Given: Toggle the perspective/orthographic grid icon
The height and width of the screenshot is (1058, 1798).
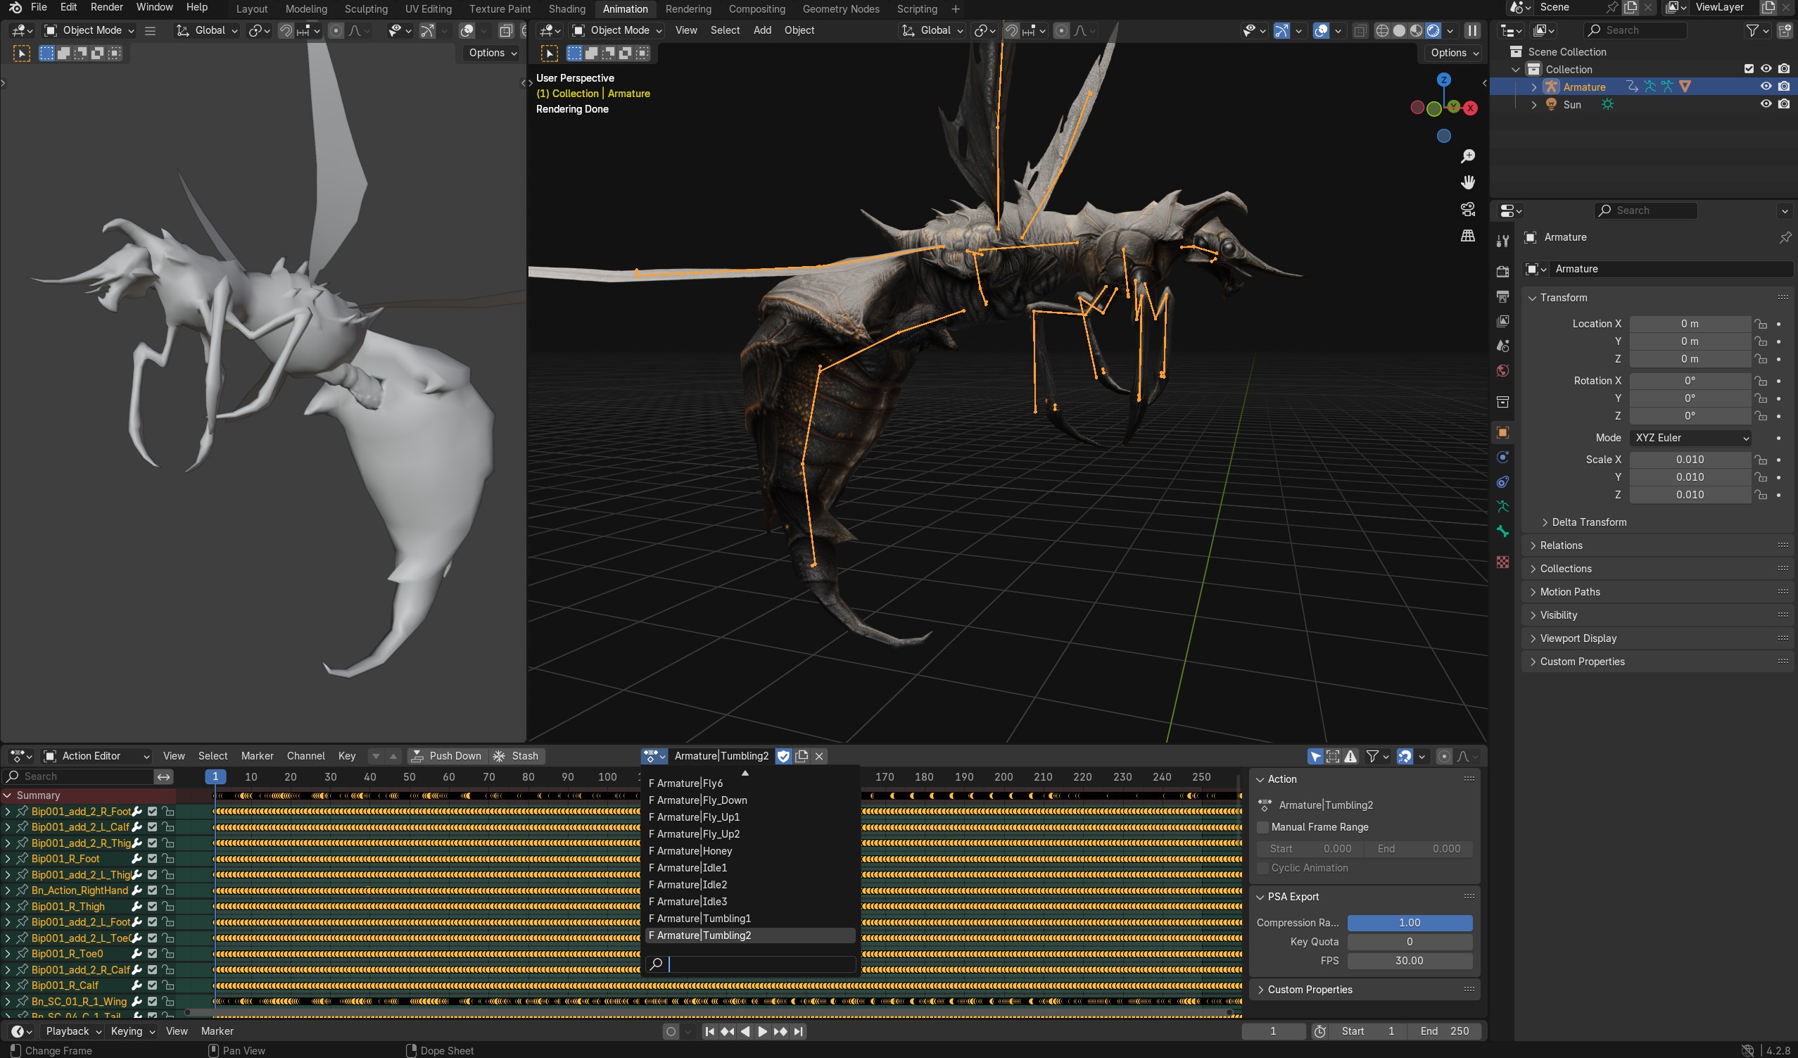Looking at the screenshot, I should [1468, 236].
